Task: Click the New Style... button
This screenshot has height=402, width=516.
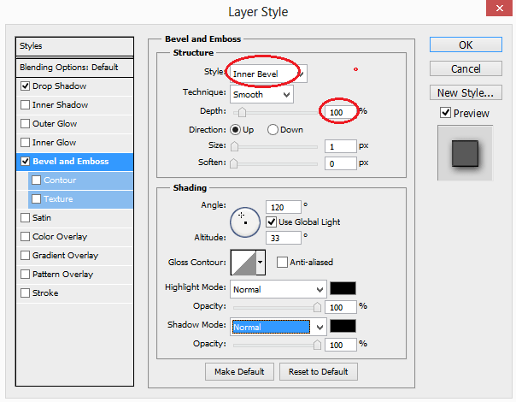Action: [466, 92]
